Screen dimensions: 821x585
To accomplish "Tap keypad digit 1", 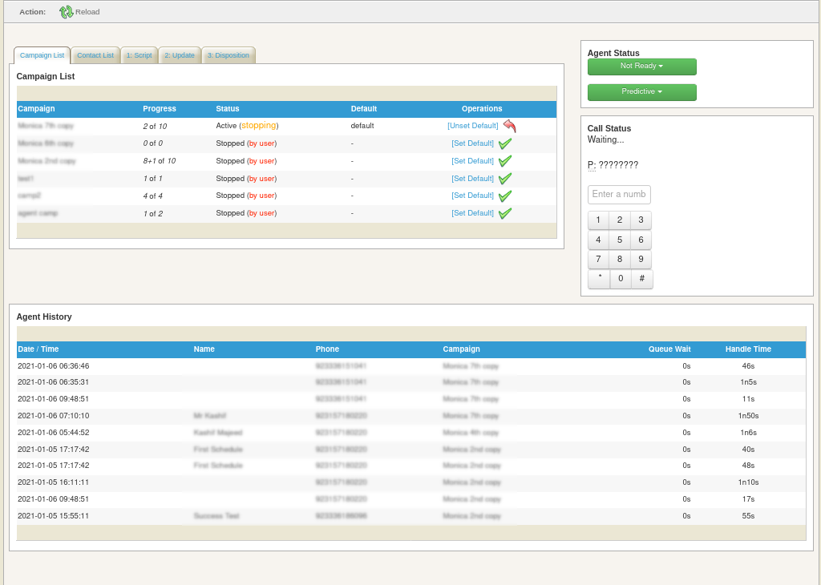I will (598, 220).
